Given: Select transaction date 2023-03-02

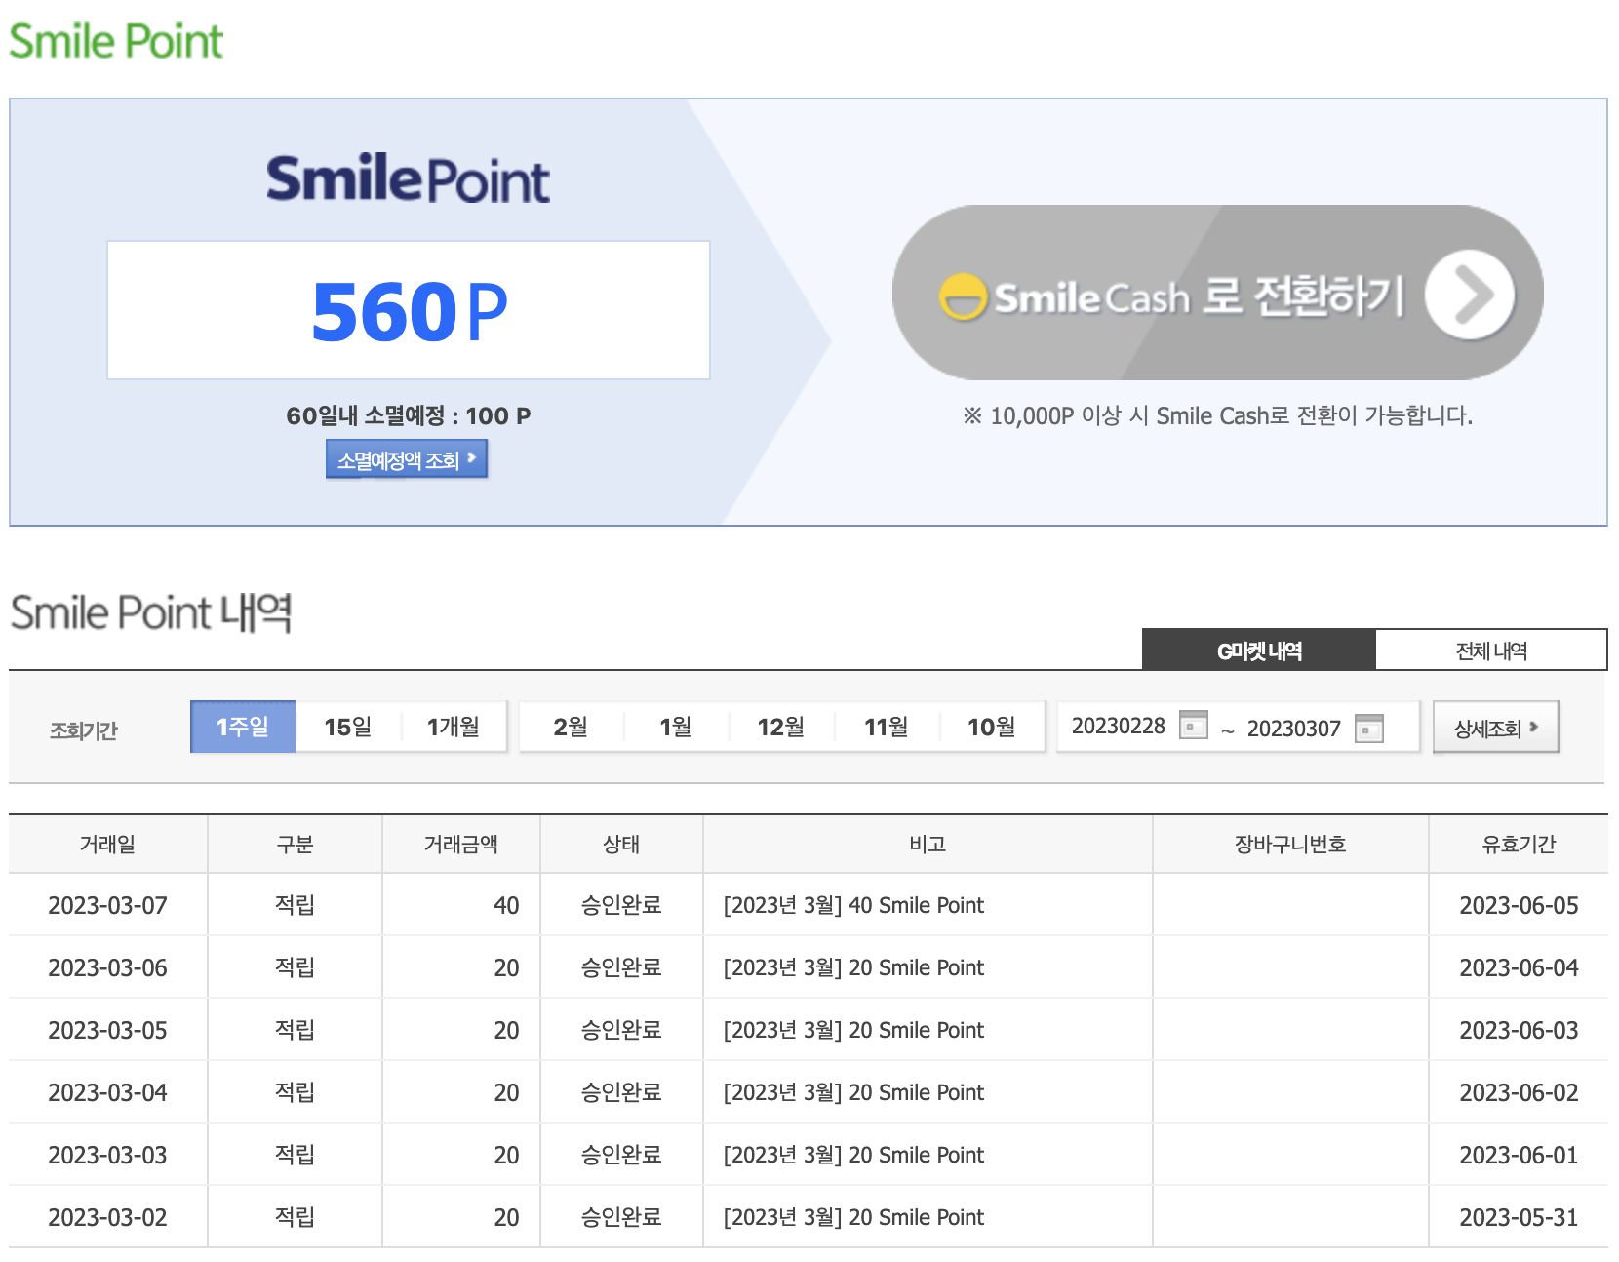Looking at the screenshot, I should click(x=107, y=1217).
